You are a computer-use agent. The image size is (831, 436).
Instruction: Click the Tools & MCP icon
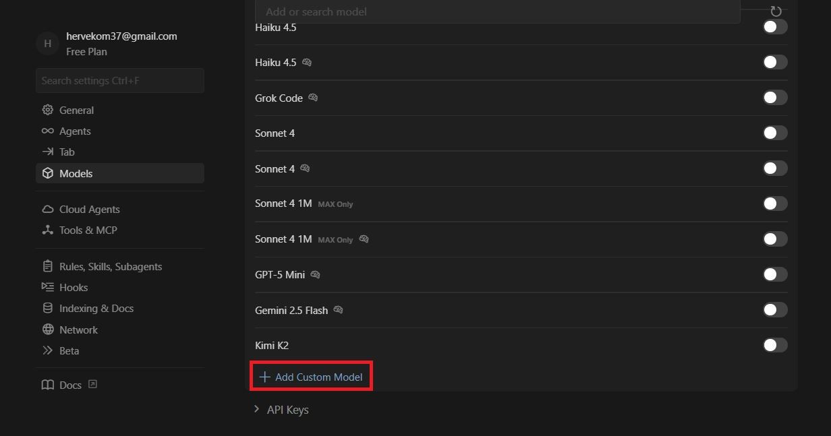(x=47, y=230)
